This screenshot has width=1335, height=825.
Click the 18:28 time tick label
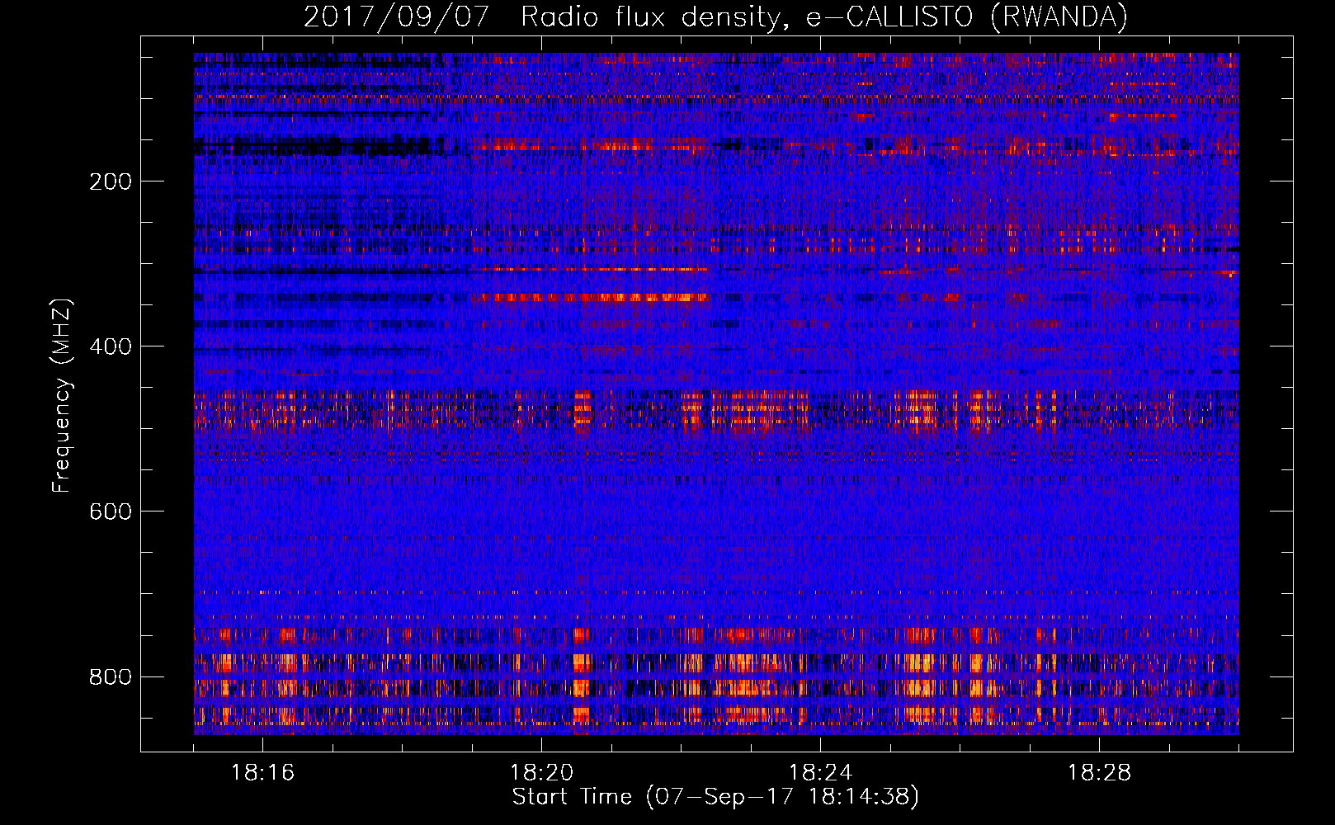click(1099, 773)
